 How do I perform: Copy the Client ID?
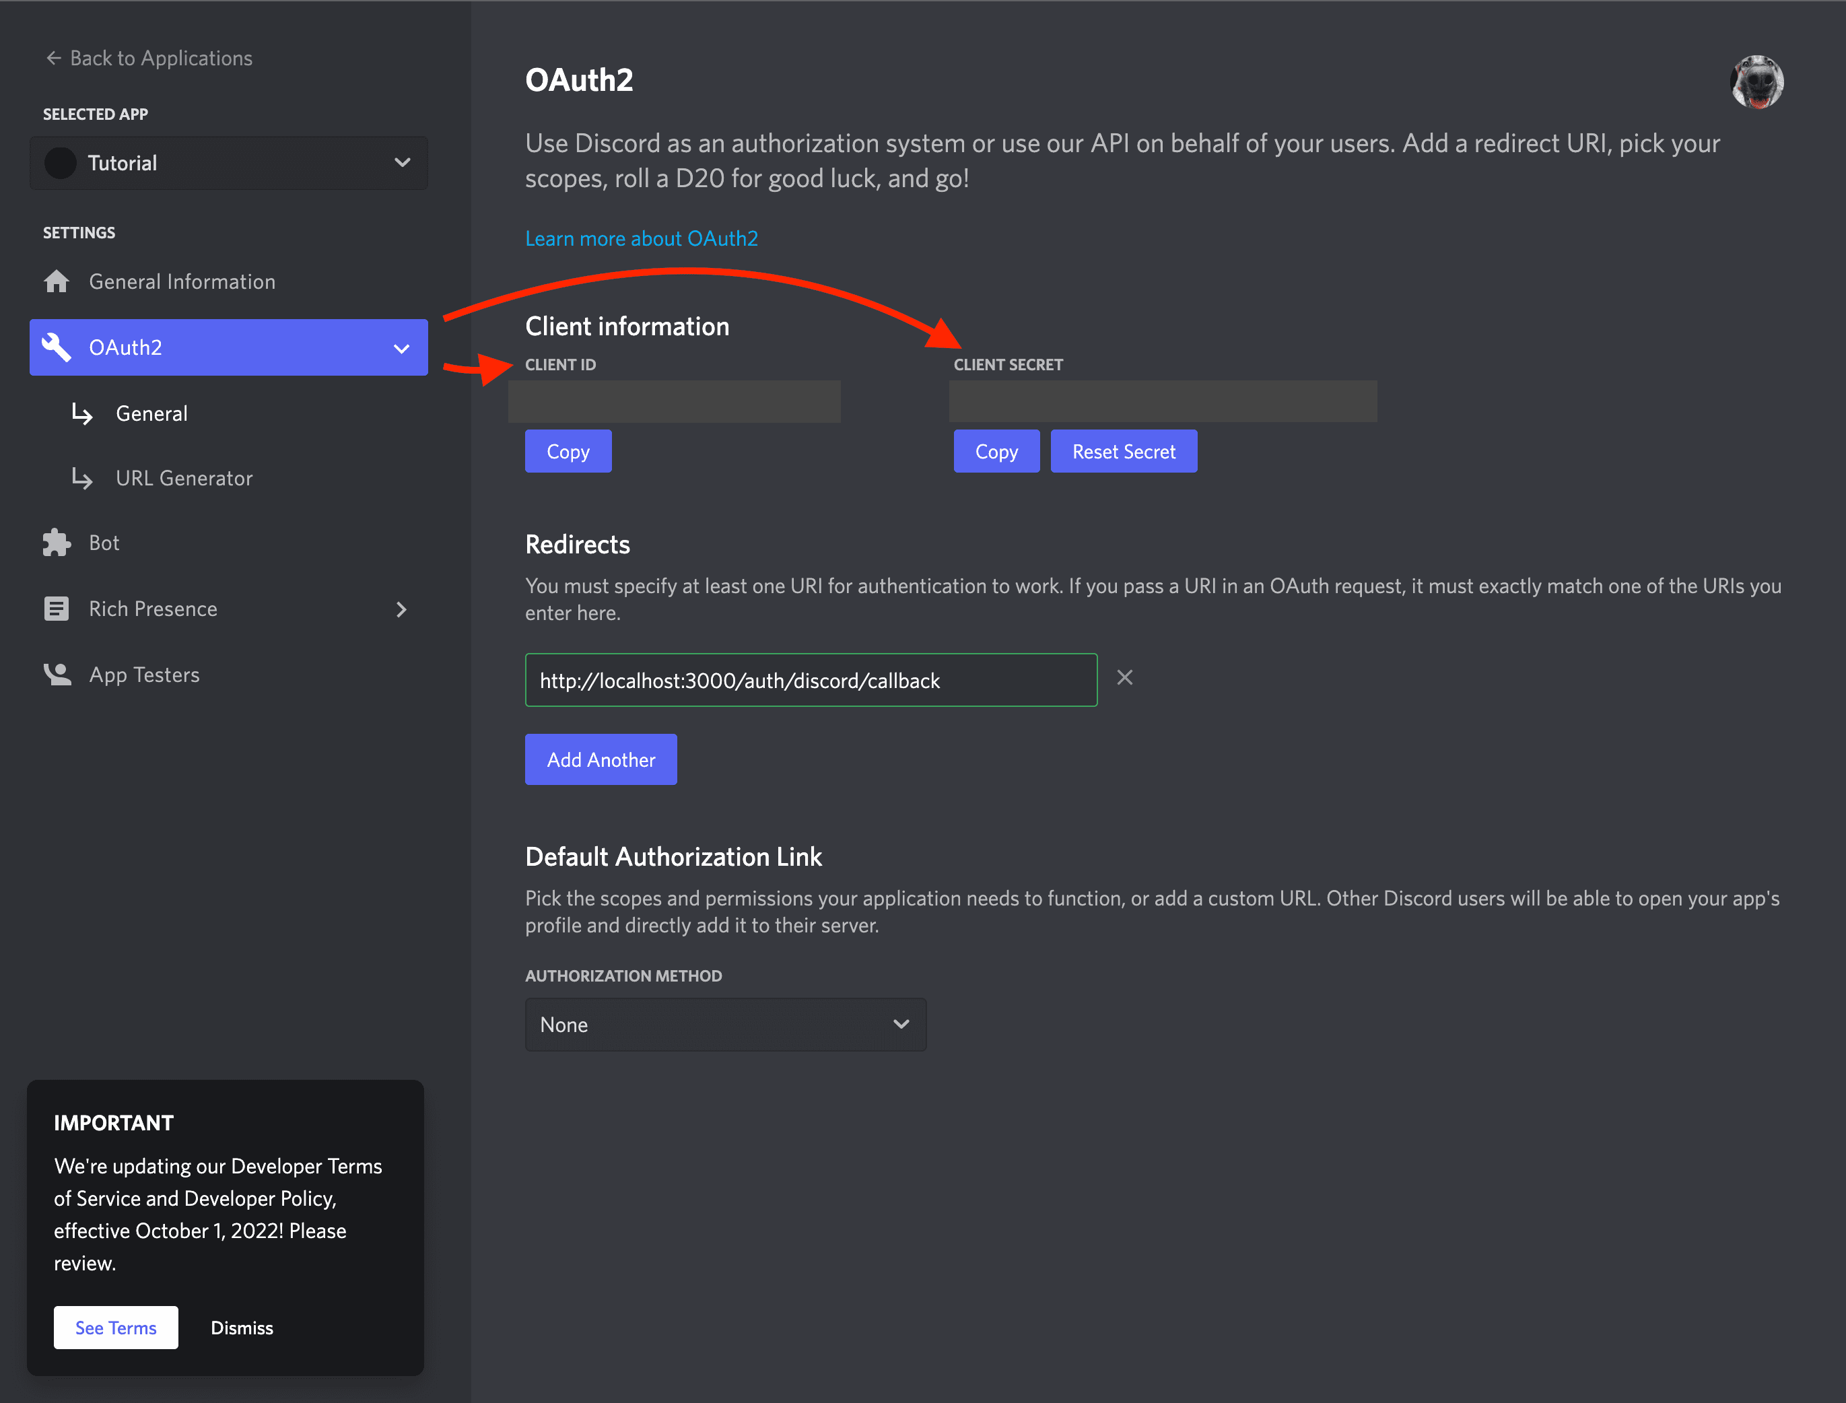(568, 452)
